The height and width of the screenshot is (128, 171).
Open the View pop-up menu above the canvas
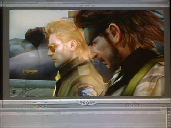[87, 6]
